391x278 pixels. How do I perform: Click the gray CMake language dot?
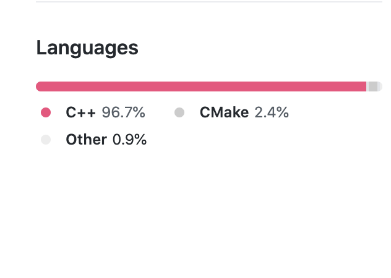[179, 112]
